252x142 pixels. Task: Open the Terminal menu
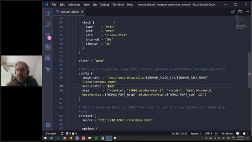pos(118,5)
